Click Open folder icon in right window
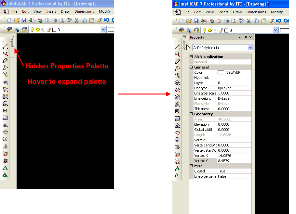Viewport: 296px width, 214px height. (189, 21)
